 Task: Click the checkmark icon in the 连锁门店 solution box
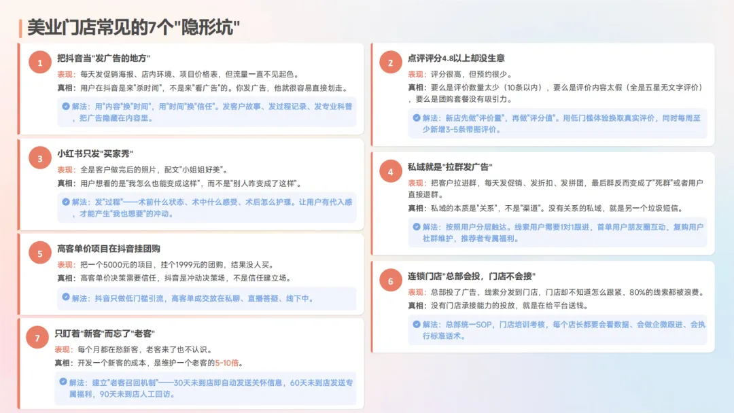tap(417, 325)
